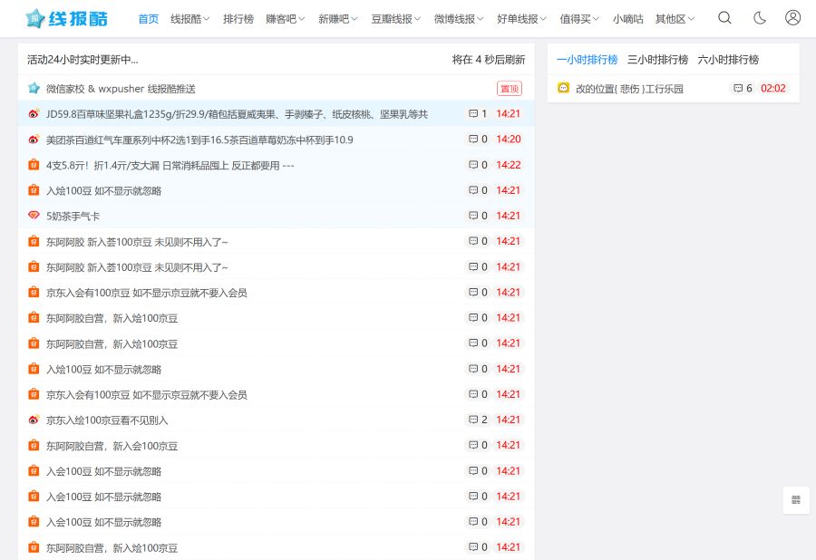Click the comment bubble icon on first item

pyautogui.click(x=475, y=113)
